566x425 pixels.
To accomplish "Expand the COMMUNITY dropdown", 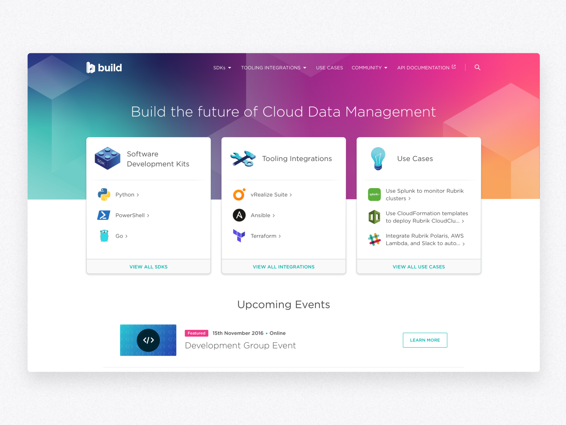I will click(369, 68).
